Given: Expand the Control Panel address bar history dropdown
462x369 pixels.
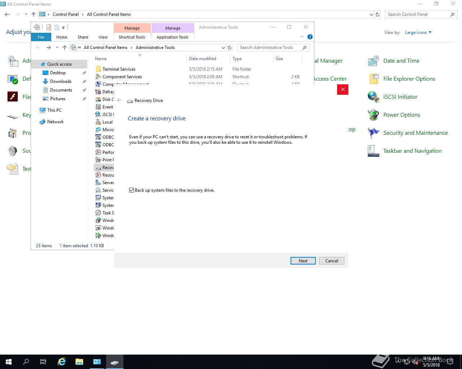Looking at the screenshot, I should (x=371, y=15).
